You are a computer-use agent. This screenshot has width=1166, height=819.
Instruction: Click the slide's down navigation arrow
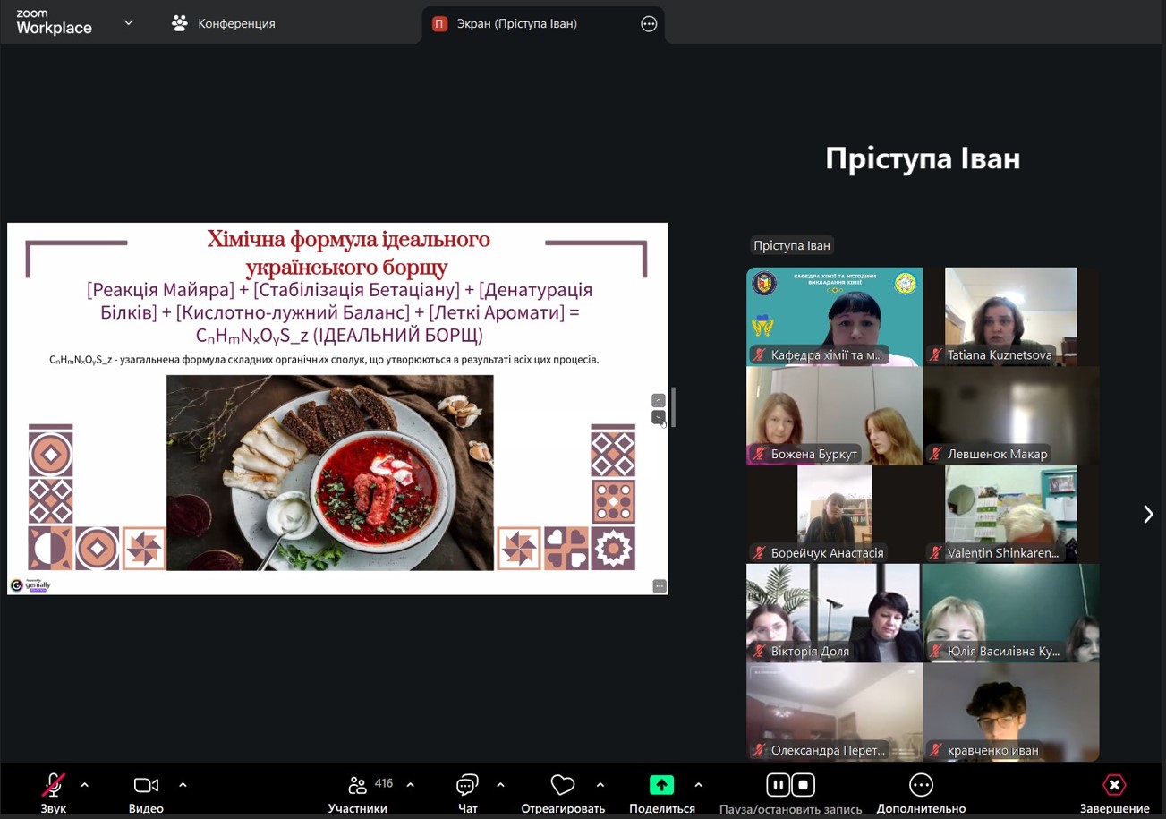659,417
